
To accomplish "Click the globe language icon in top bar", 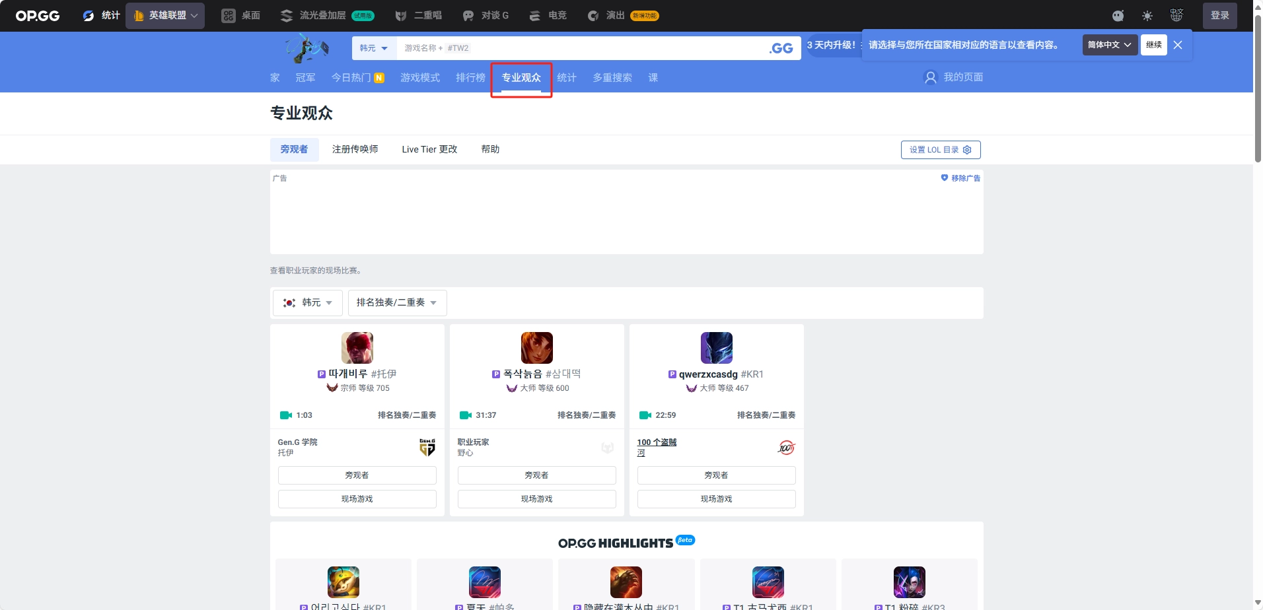I will pos(1176,16).
